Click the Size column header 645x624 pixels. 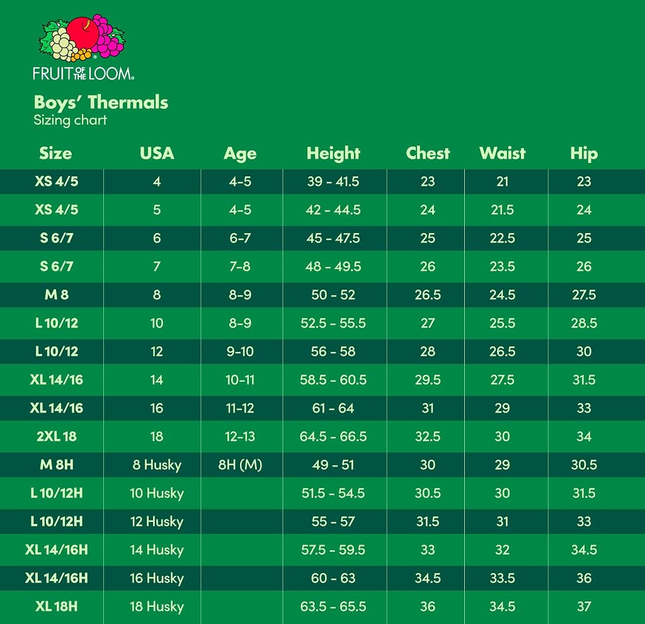(x=55, y=154)
